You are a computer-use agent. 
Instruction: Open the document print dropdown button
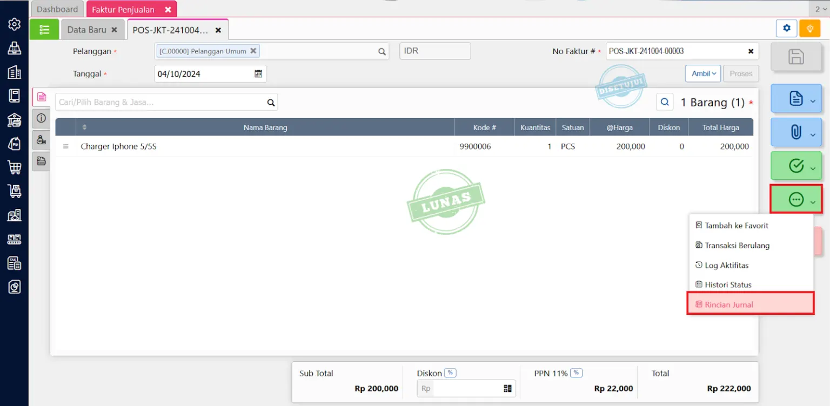pos(796,99)
